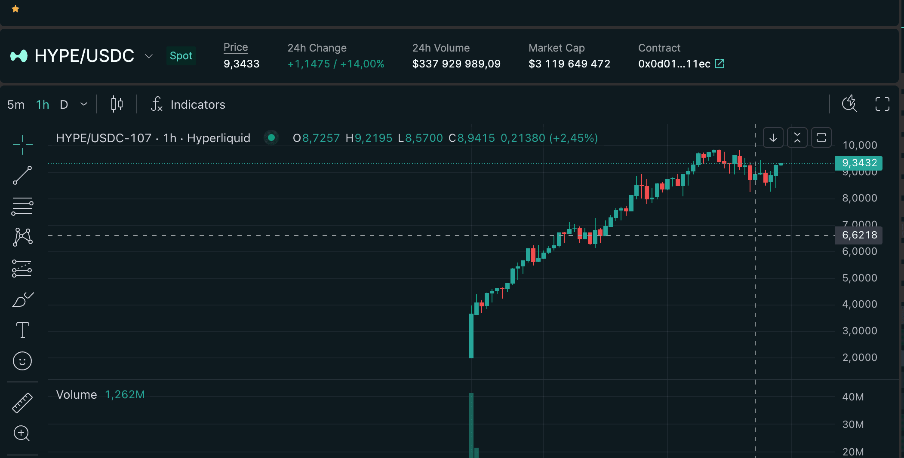Switch to the 5m timeframe
The image size is (904, 458).
point(16,105)
